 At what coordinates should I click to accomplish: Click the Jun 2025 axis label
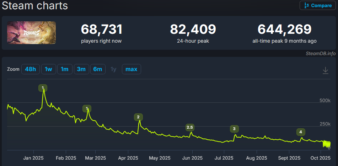pos(192,158)
